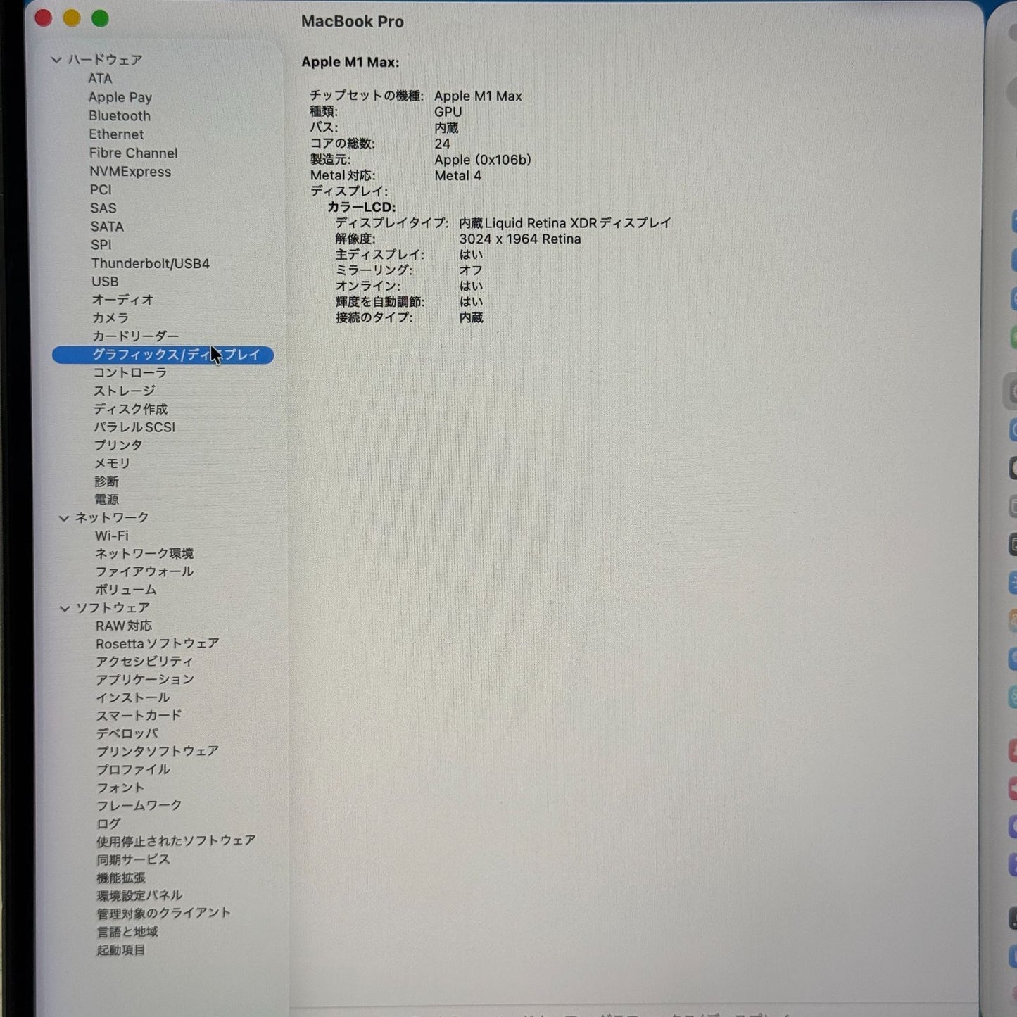
Task: Select プリンタソフトウェア in the sidebar
Action: [158, 752]
